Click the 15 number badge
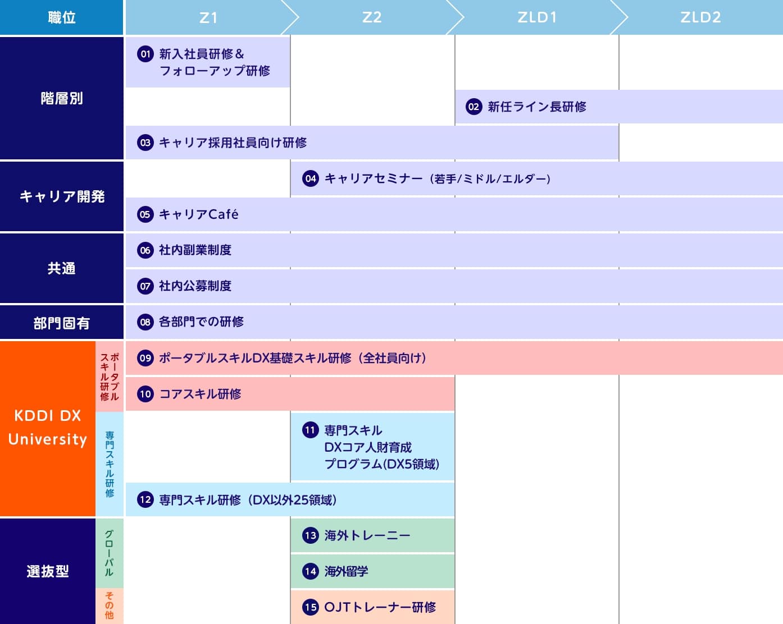 tap(311, 607)
